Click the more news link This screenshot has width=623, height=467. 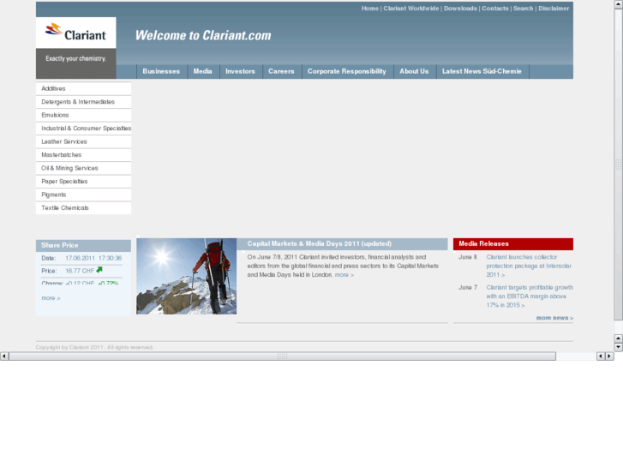(x=554, y=318)
